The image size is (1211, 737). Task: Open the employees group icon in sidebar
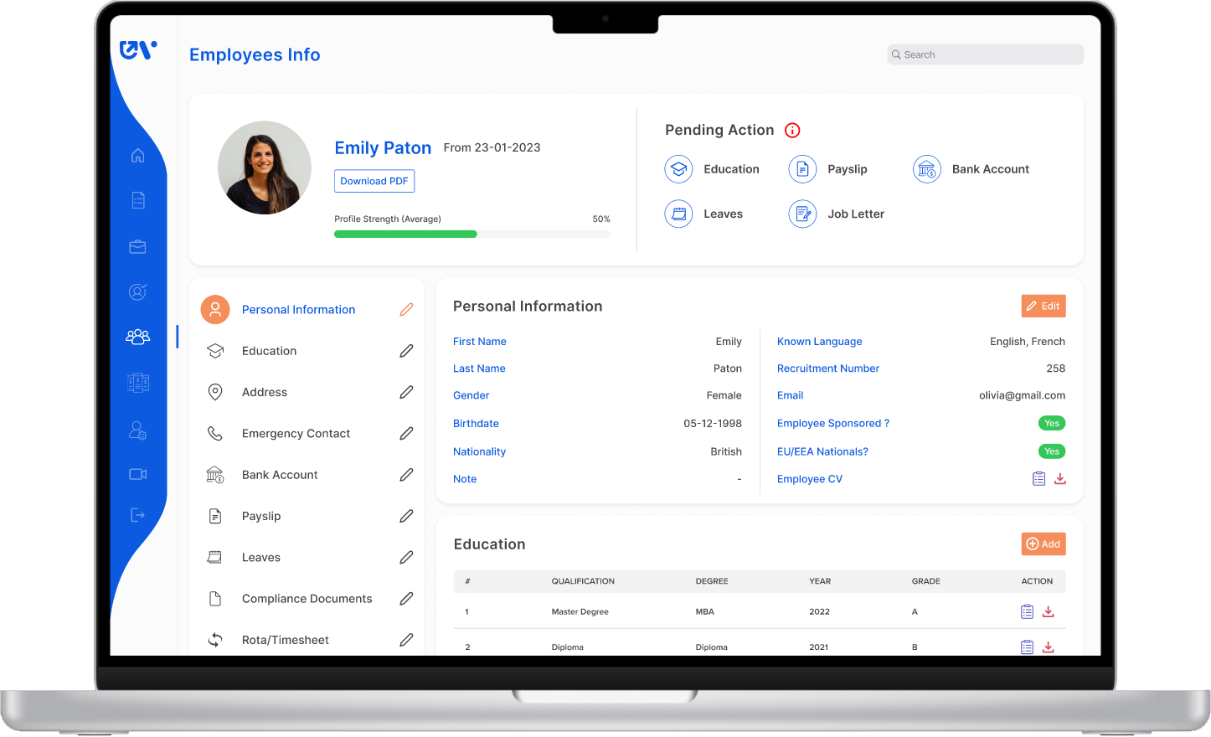[138, 337]
